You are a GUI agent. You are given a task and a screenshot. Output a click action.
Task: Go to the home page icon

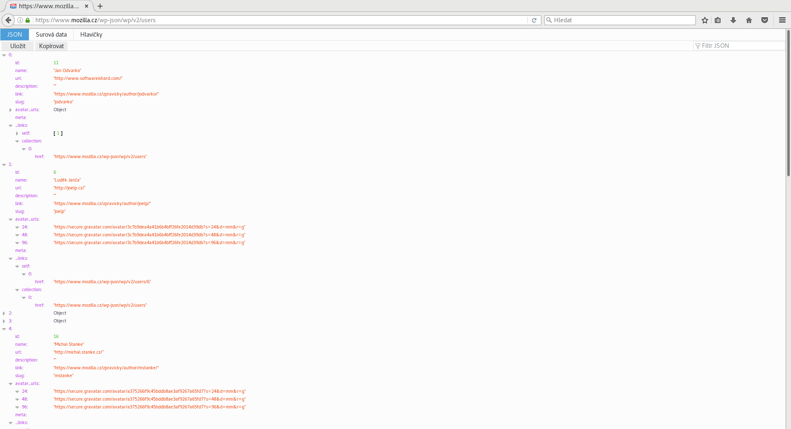749,20
